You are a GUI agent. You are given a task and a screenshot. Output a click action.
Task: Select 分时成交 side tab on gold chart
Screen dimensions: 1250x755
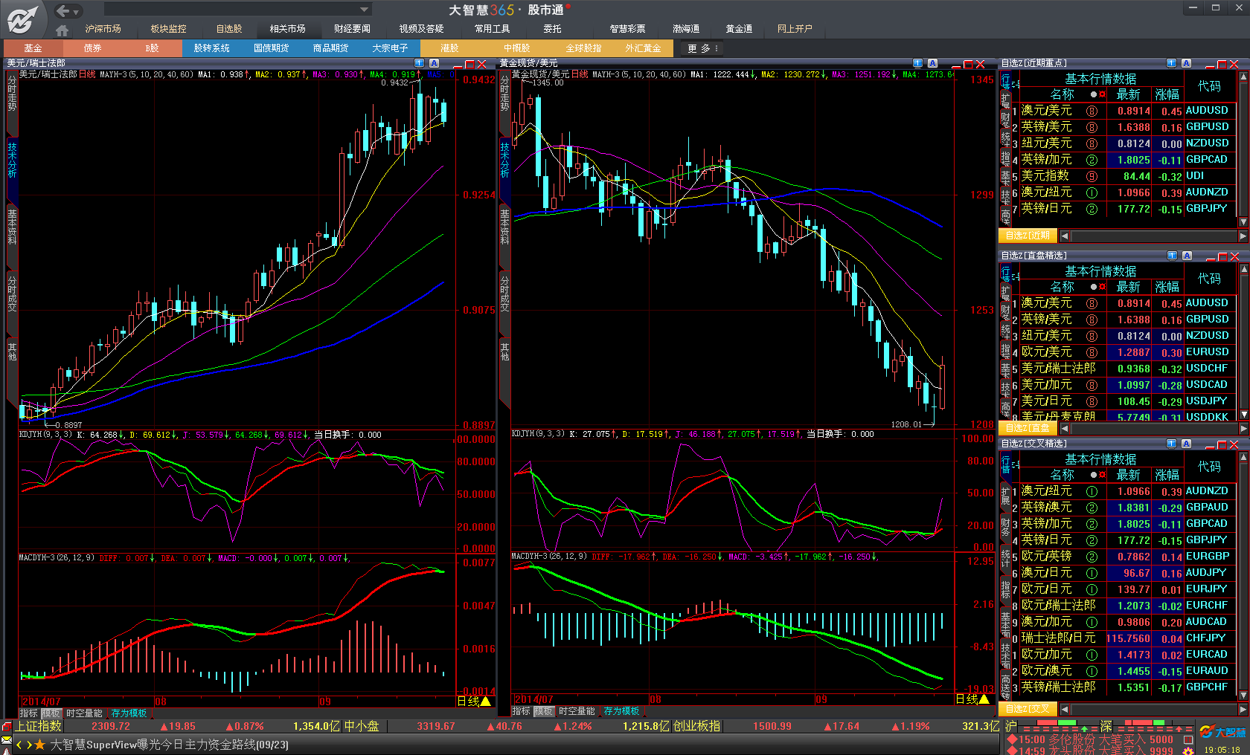pos(504,294)
